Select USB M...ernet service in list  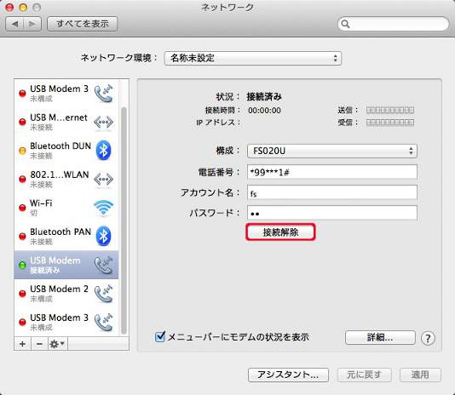pos(66,122)
